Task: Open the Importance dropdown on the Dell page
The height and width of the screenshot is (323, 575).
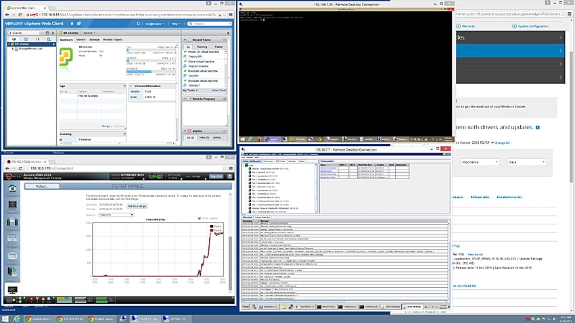Action: (480, 162)
